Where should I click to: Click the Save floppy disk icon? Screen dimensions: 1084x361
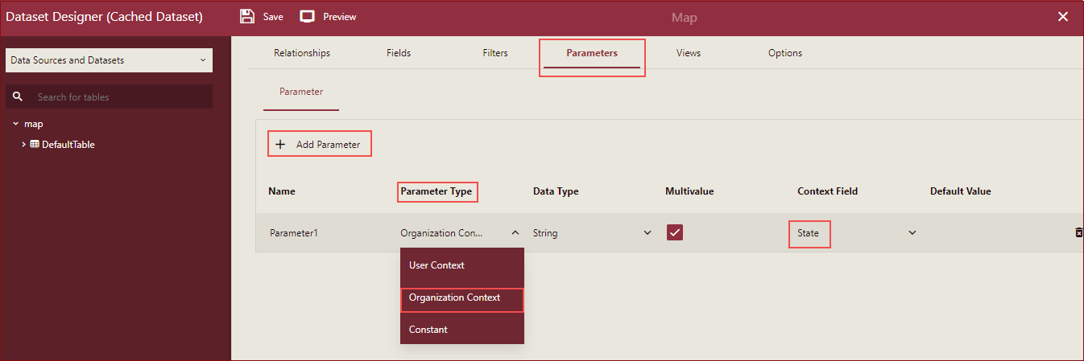tap(248, 16)
